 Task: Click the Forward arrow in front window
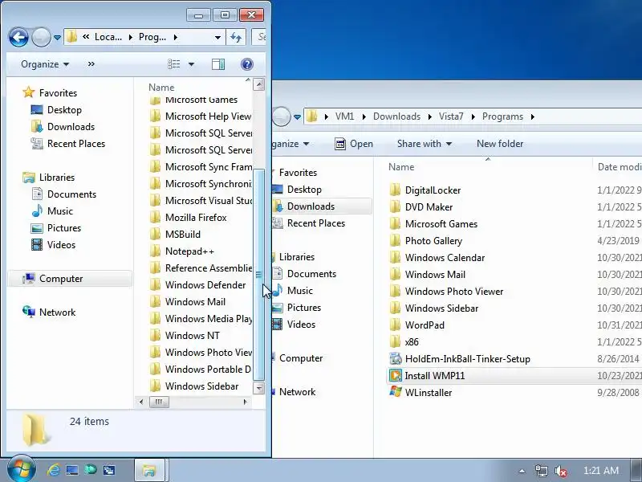(x=41, y=37)
